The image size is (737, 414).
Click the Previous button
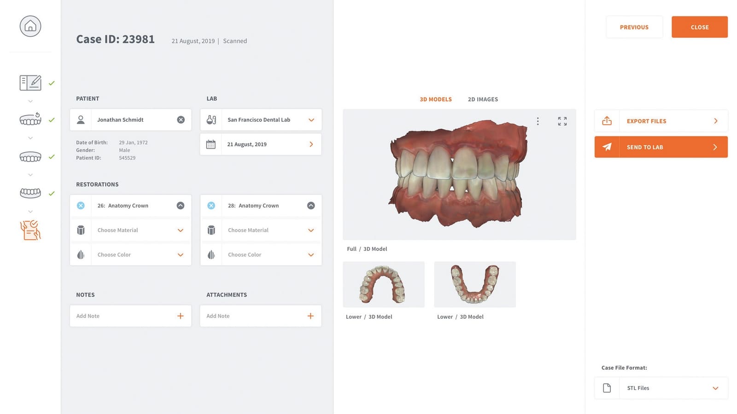pos(634,27)
